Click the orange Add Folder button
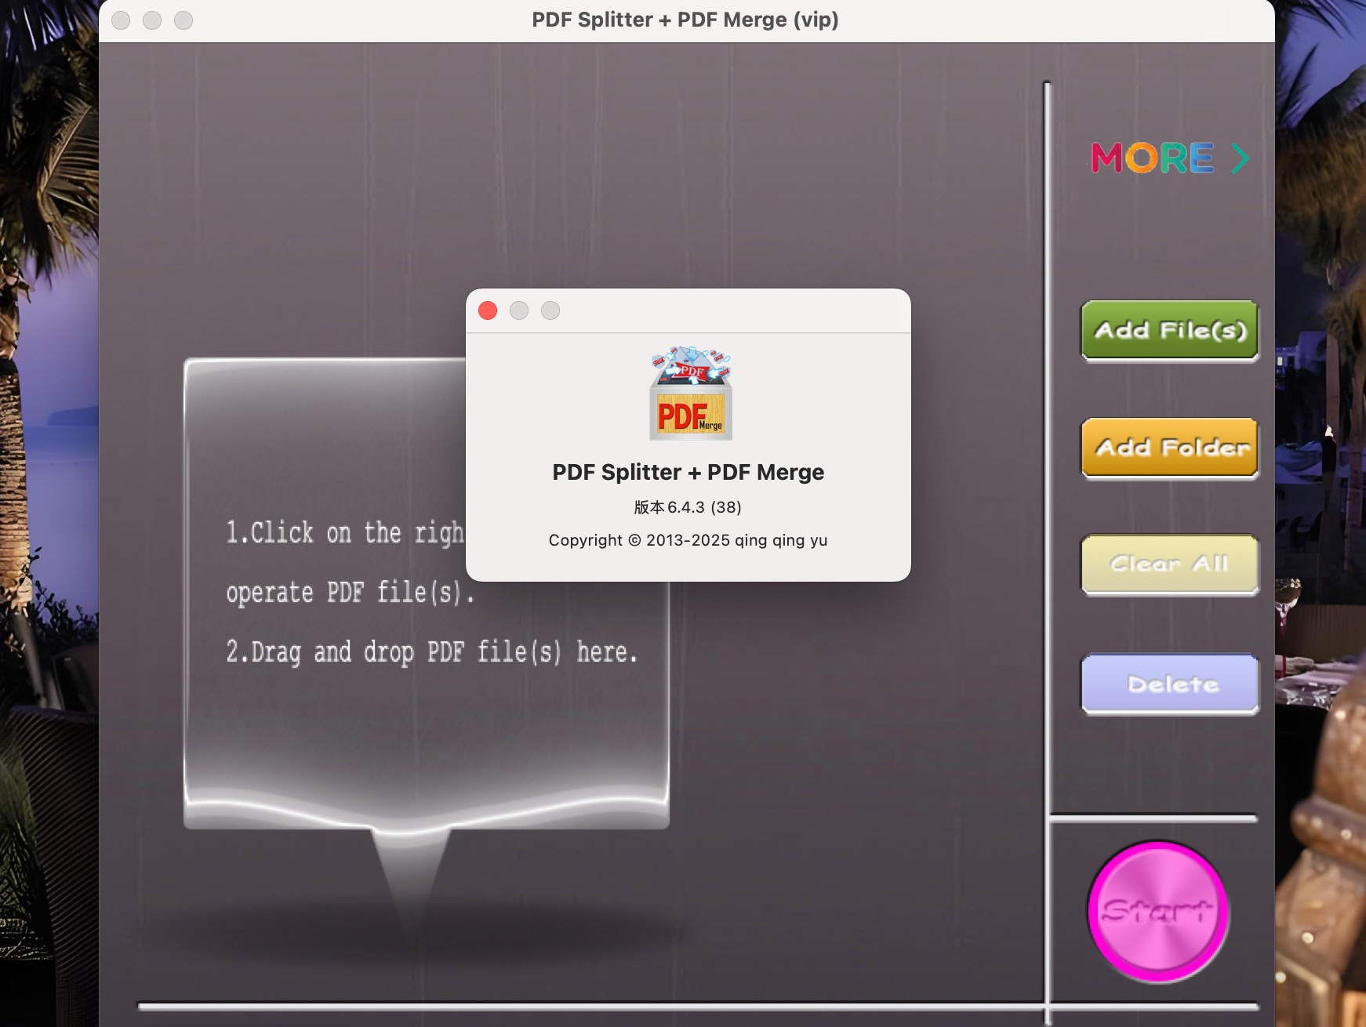Image resolution: width=1366 pixels, height=1027 pixels. coord(1170,448)
